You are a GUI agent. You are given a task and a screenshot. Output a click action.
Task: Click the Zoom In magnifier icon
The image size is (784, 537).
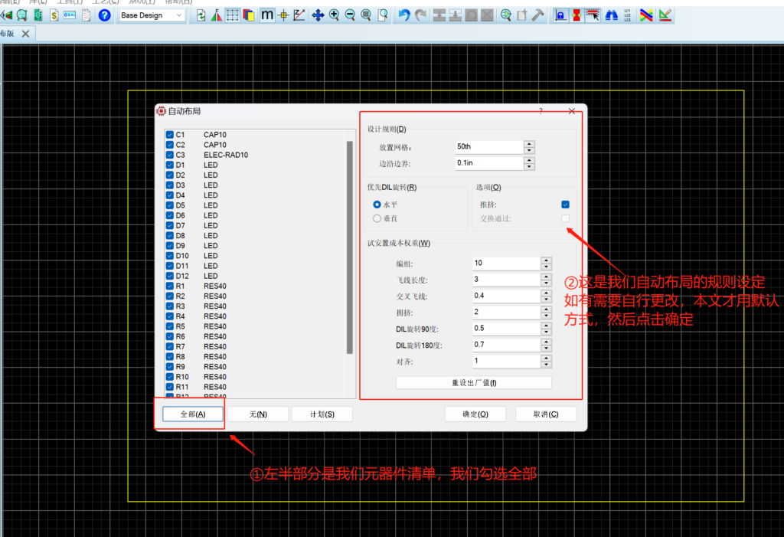[335, 15]
